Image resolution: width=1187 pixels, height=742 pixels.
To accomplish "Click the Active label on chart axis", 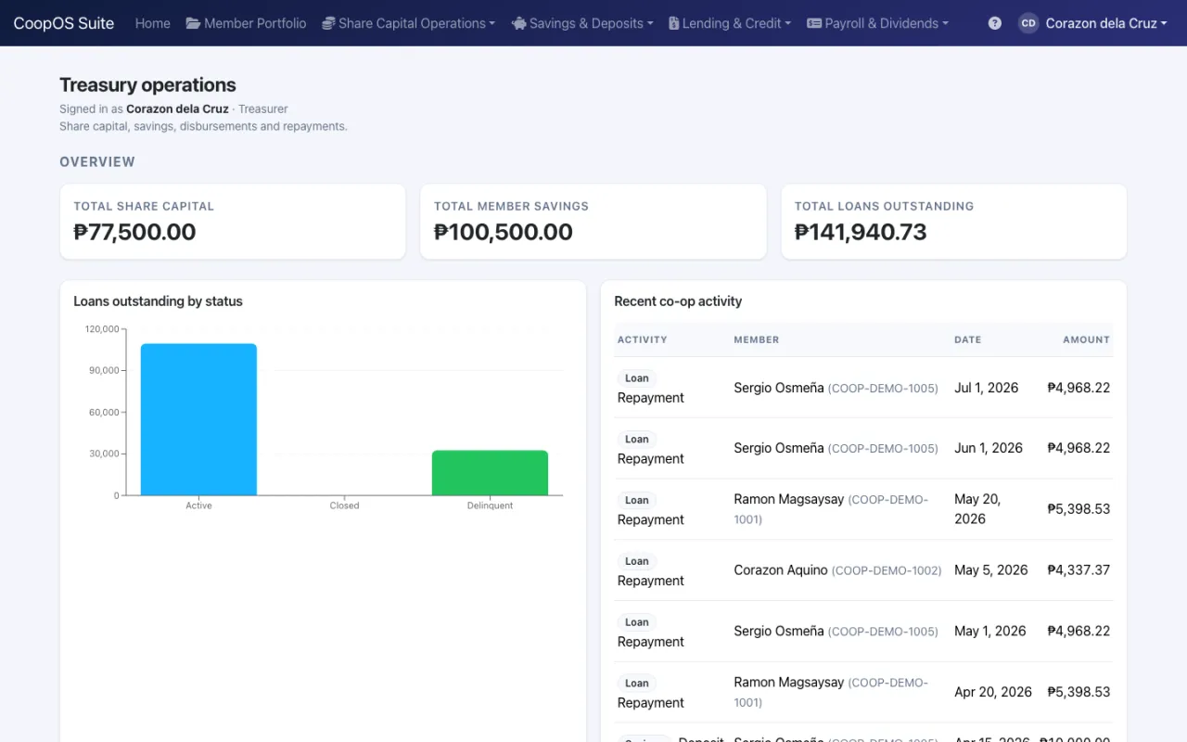I will tap(198, 505).
